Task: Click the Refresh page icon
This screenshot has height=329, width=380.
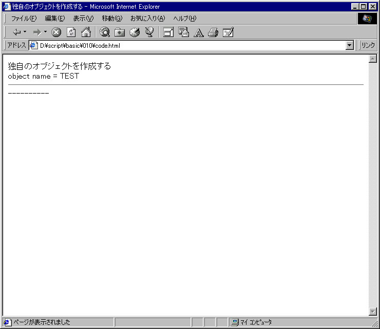Action: coord(71,32)
